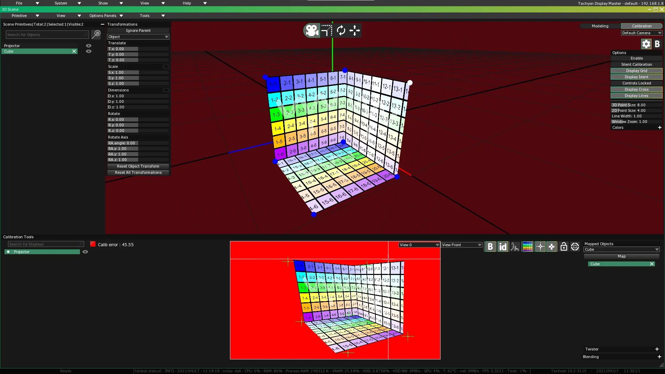Click the magnifier icon beside Search for Objects
Image resolution: width=665 pixels, height=374 pixels.
tap(96, 34)
